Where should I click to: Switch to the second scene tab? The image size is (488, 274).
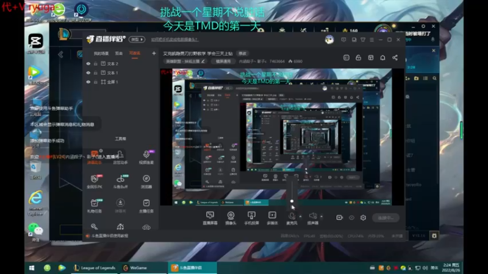coord(119,54)
